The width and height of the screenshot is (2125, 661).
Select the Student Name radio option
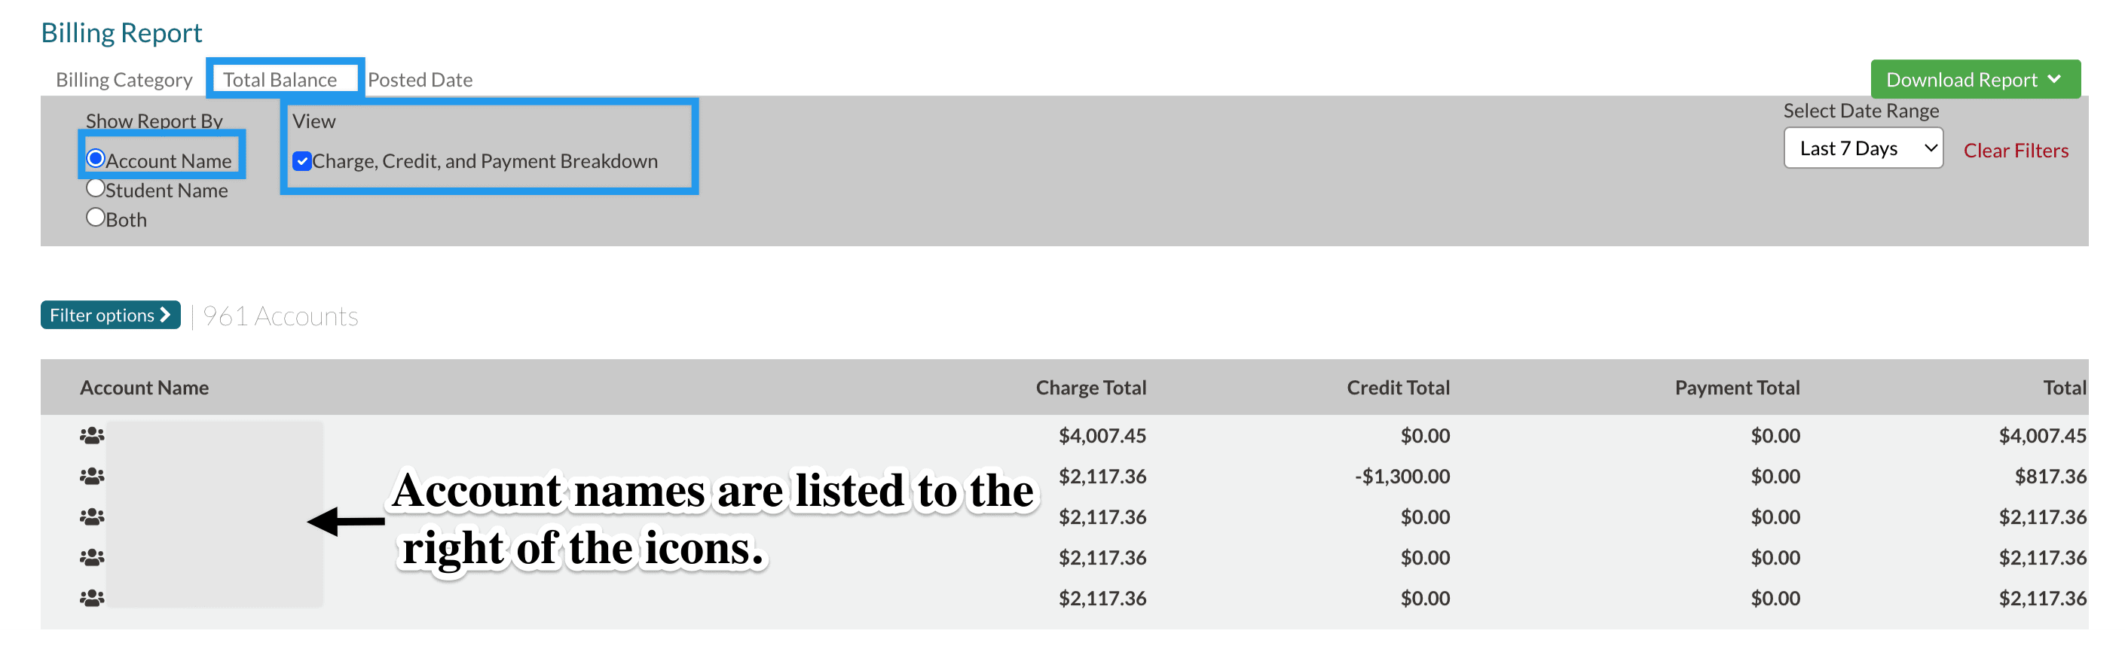96,188
